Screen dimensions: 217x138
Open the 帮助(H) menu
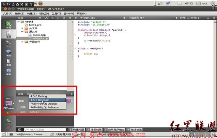(x=81, y=14)
